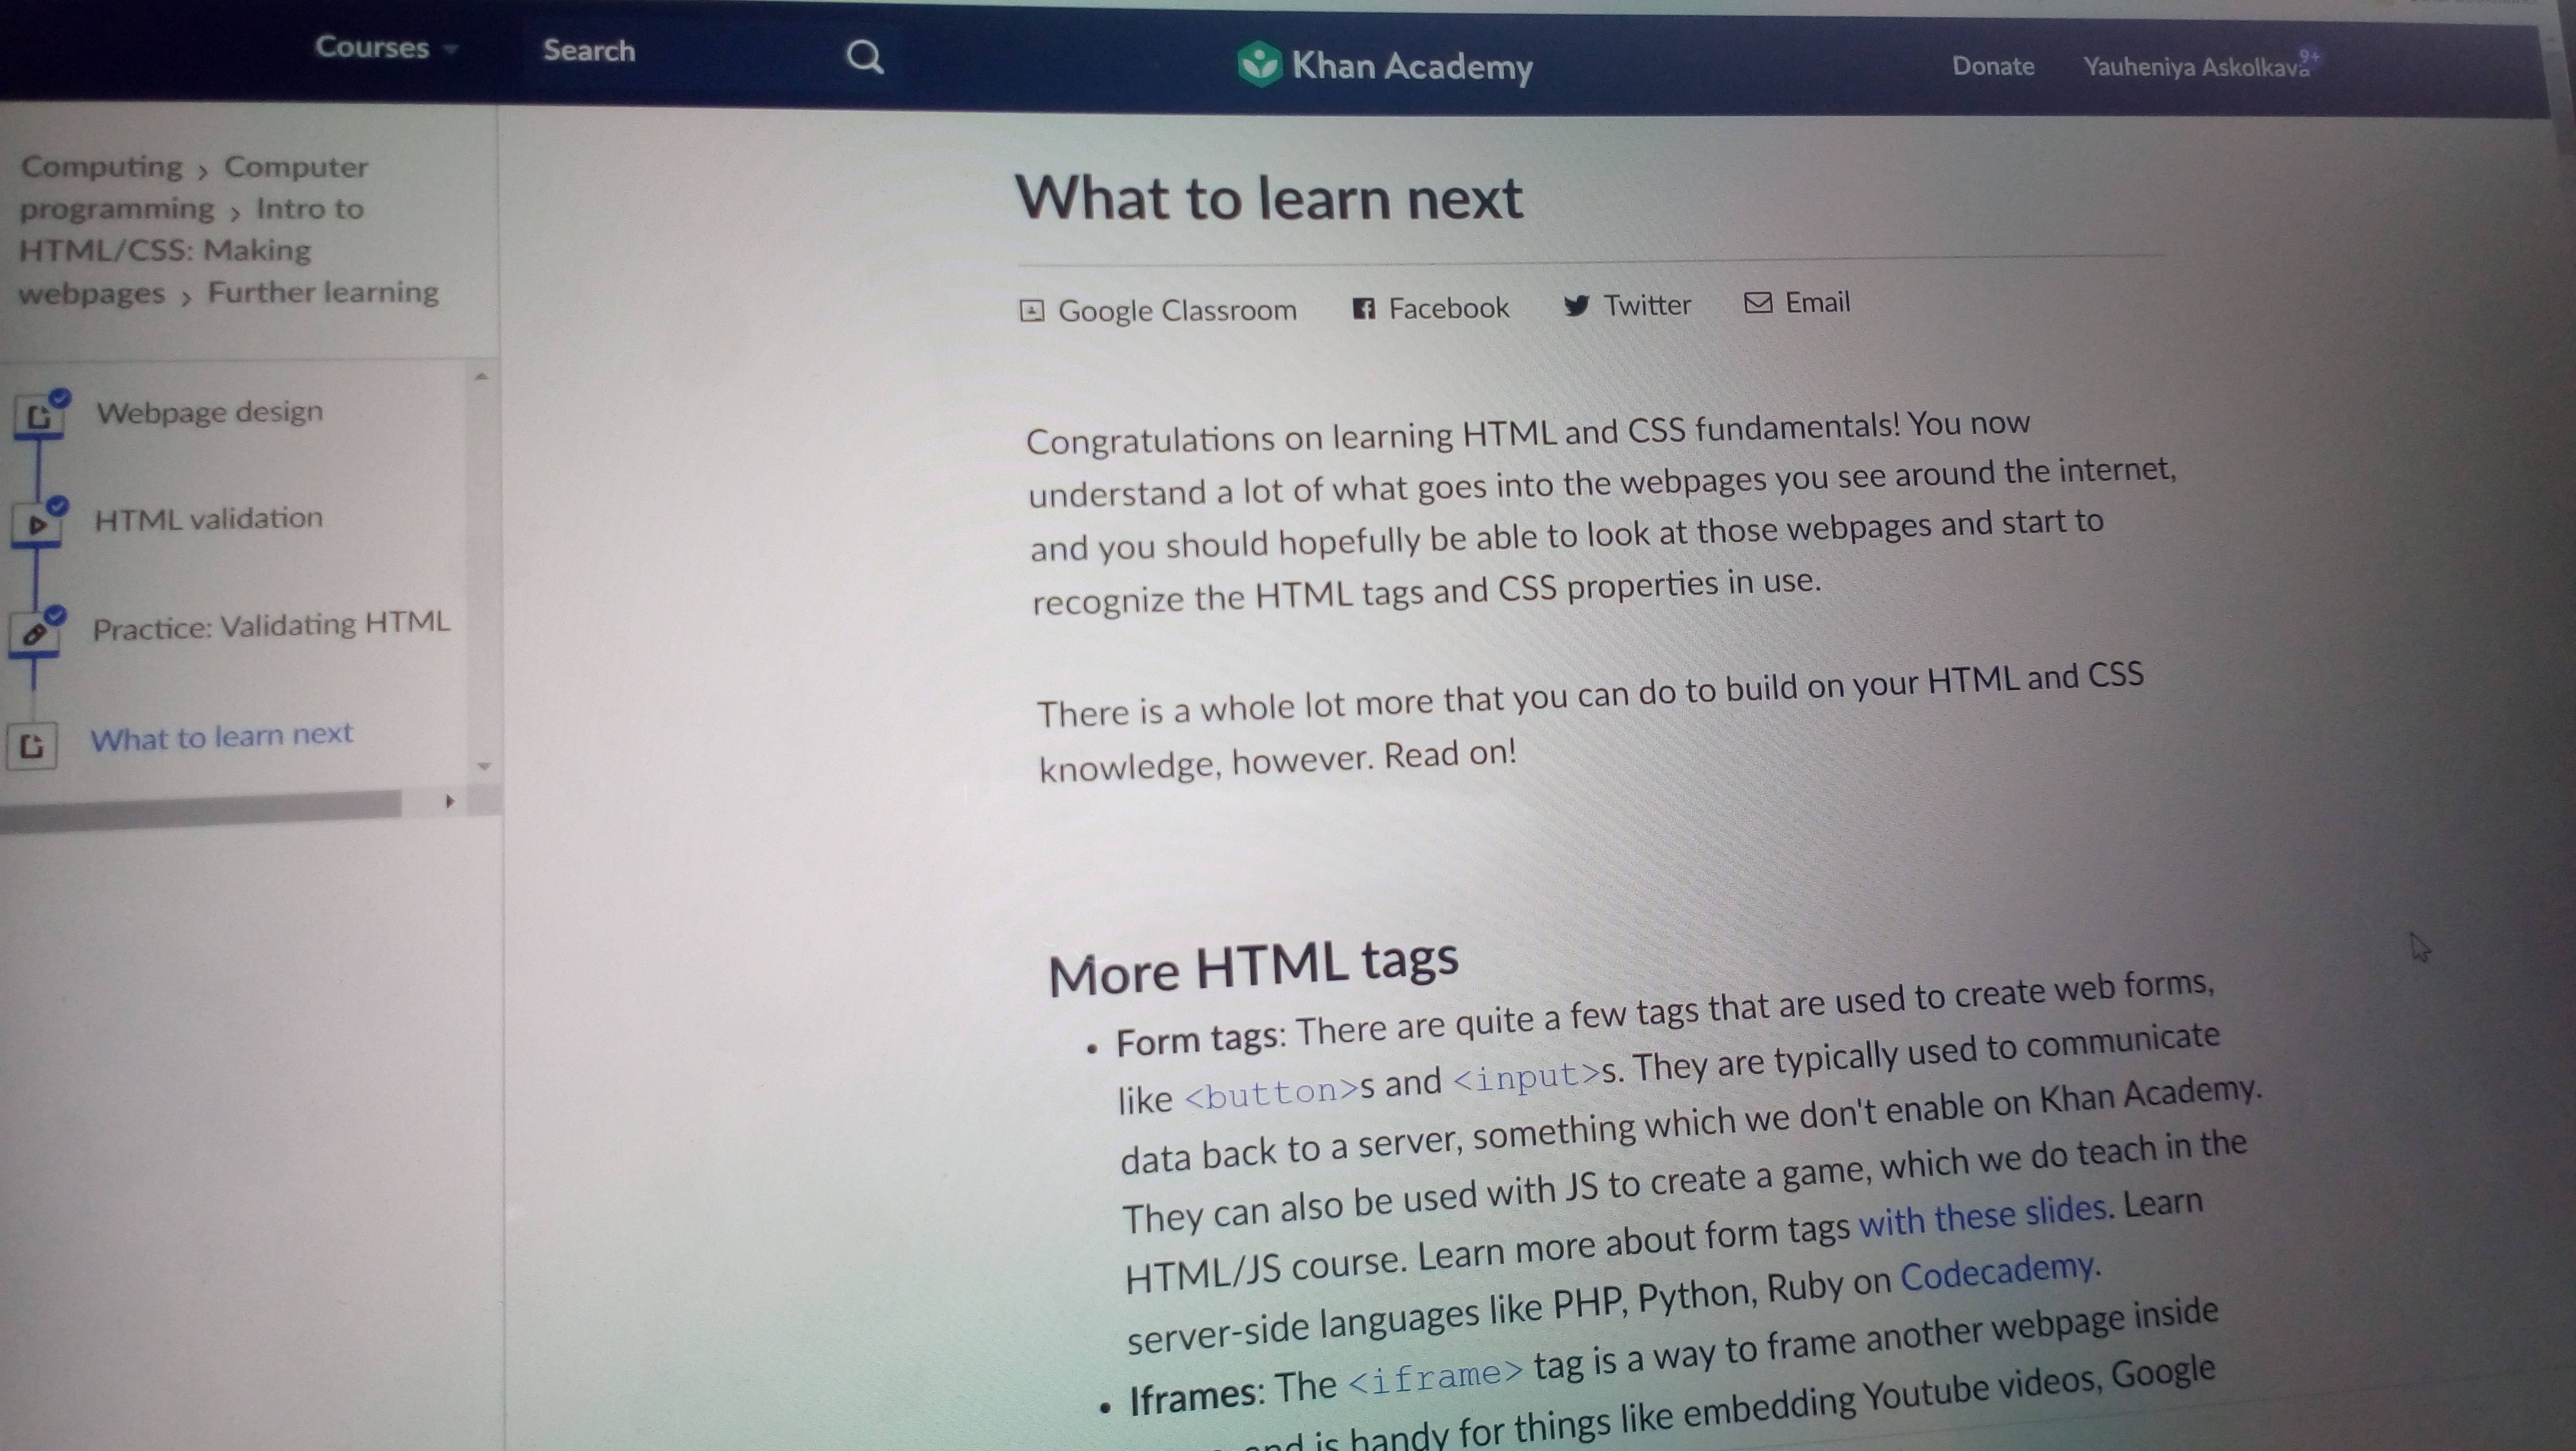Viewport: 2576px width, 1451px height.
Task: Open the HTML validation lesson
Action: point(208,518)
